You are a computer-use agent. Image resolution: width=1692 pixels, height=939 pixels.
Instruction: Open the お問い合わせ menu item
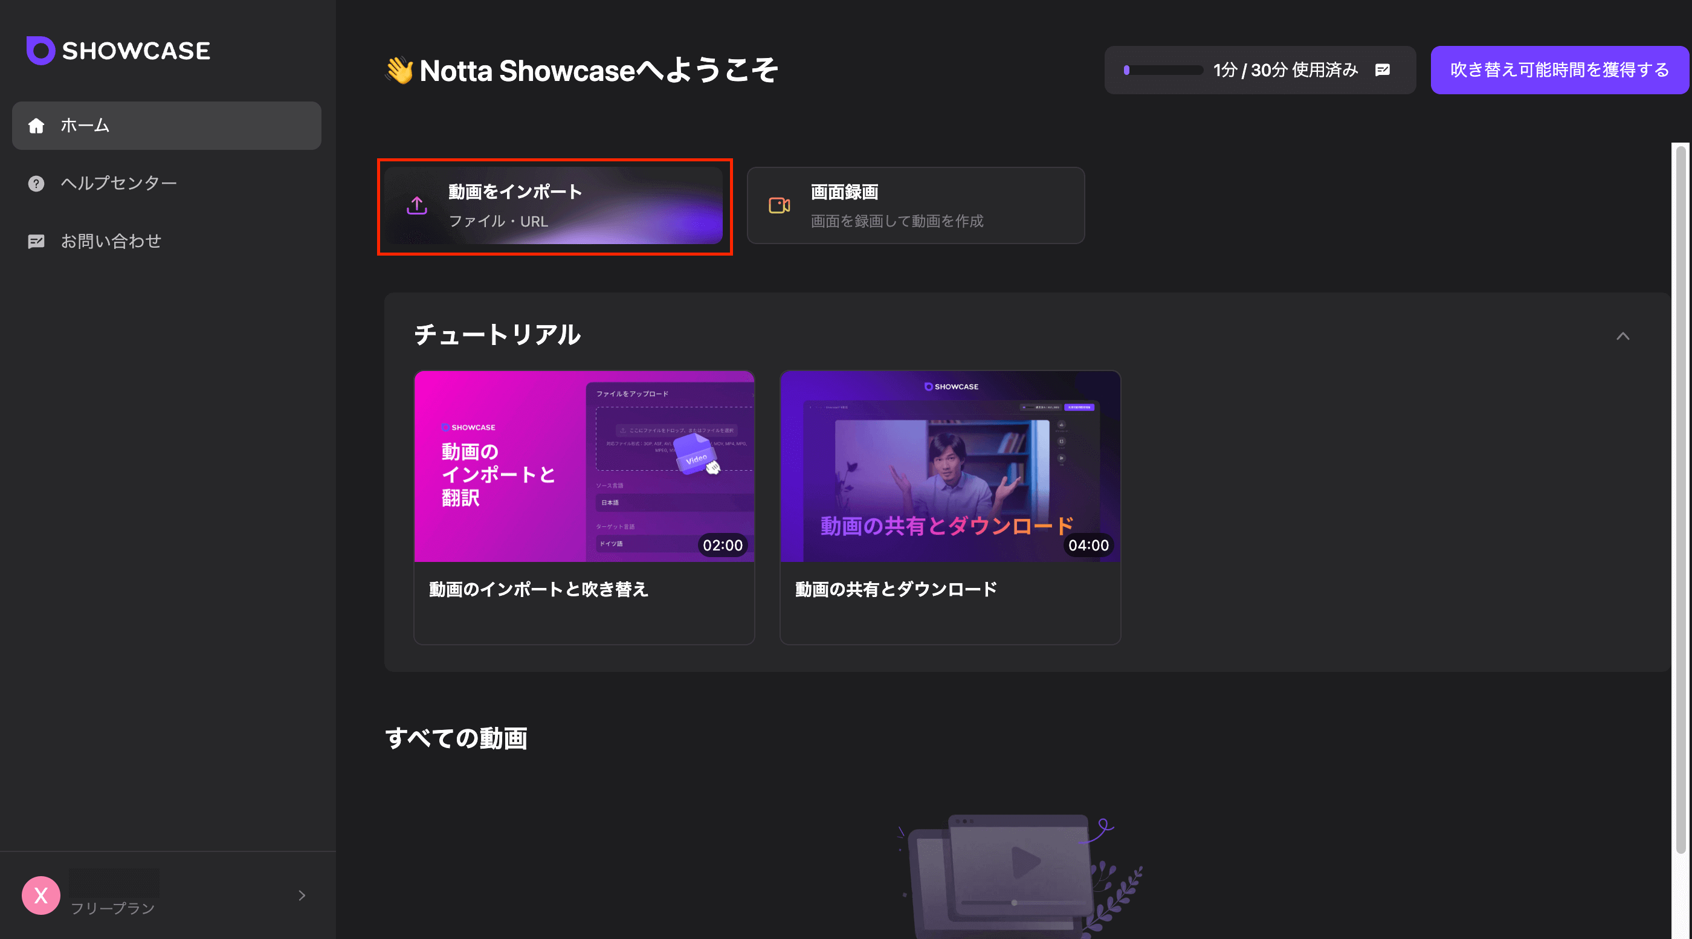coord(167,241)
